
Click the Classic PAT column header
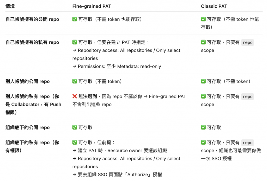point(214,6)
